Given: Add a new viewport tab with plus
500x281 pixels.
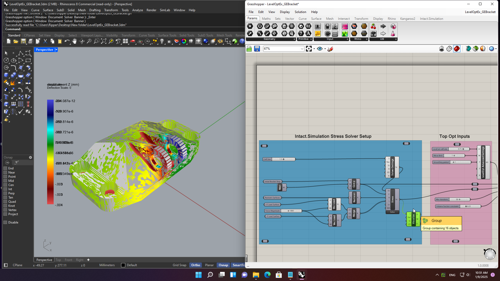Looking at the screenshot, I should 88,260.
